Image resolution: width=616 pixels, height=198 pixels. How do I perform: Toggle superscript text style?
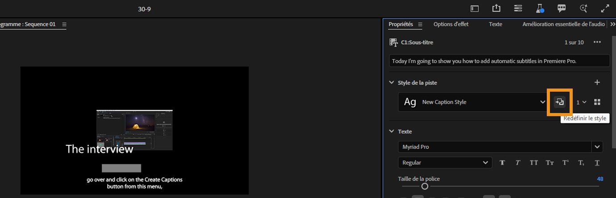pyautogui.click(x=566, y=162)
